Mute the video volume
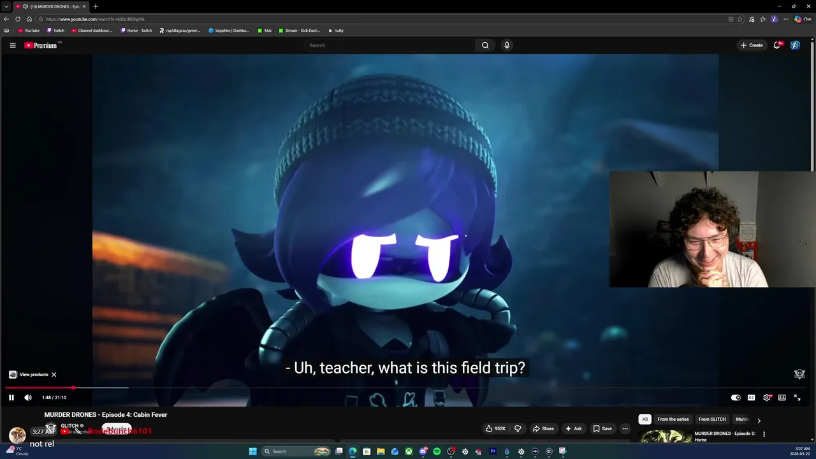Screen dimensions: 816x459 point(28,397)
